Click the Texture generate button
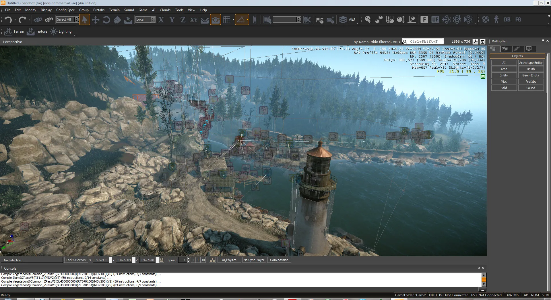 (x=37, y=31)
